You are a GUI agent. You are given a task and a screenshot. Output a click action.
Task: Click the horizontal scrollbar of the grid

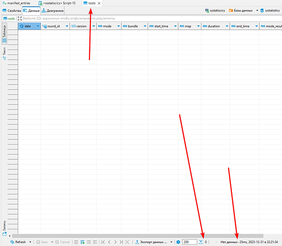(x=138, y=236)
